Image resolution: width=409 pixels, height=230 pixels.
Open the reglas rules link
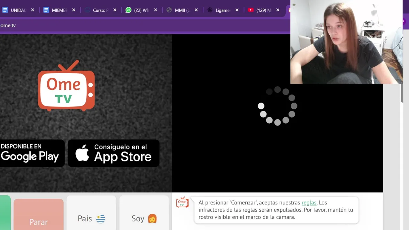[x=309, y=203]
